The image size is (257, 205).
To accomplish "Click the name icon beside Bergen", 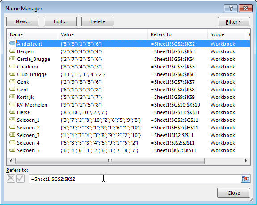I will click(x=13, y=51).
